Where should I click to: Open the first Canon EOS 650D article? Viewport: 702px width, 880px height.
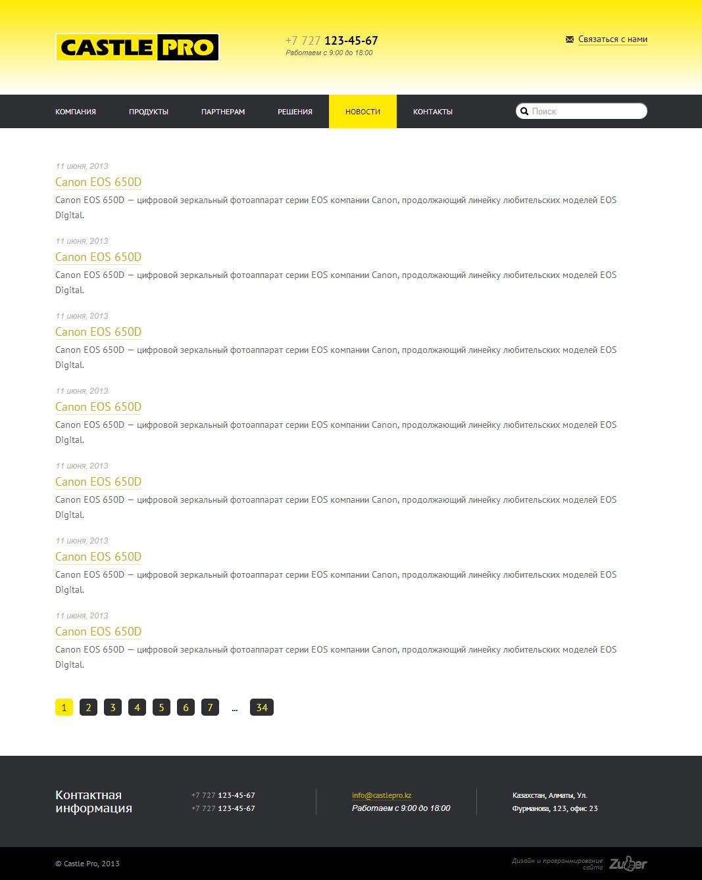pyautogui.click(x=98, y=182)
